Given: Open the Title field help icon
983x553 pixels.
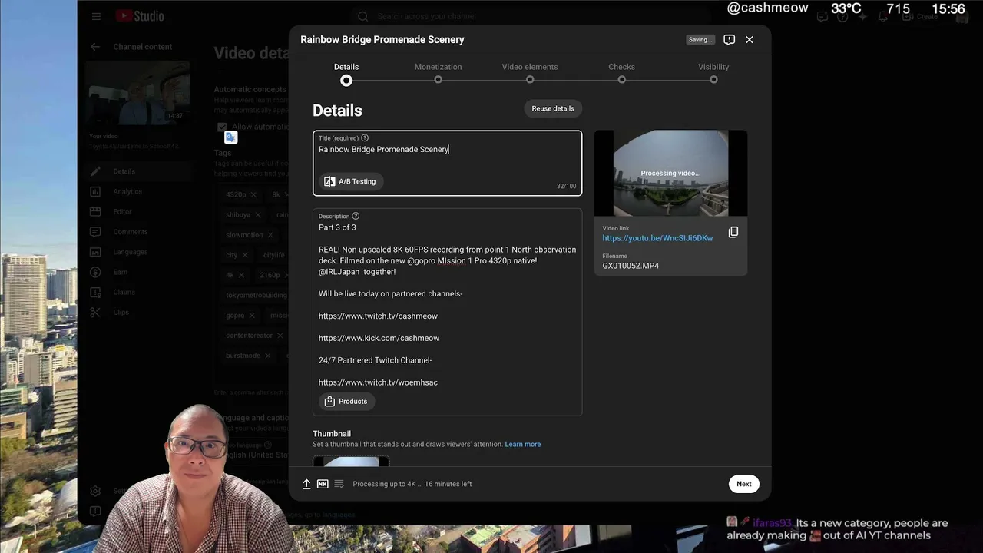Looking at the screenshot, I should pyautogui.click(x=365, y=138).
